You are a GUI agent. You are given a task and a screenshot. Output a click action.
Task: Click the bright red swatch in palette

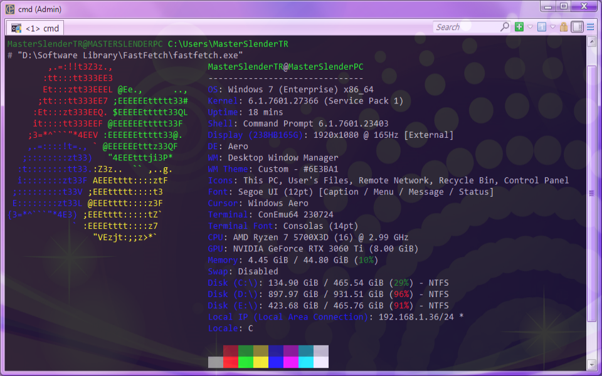231,363
